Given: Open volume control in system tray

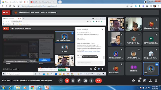Looking at the screenshot, I should click(x=149, y=88).
